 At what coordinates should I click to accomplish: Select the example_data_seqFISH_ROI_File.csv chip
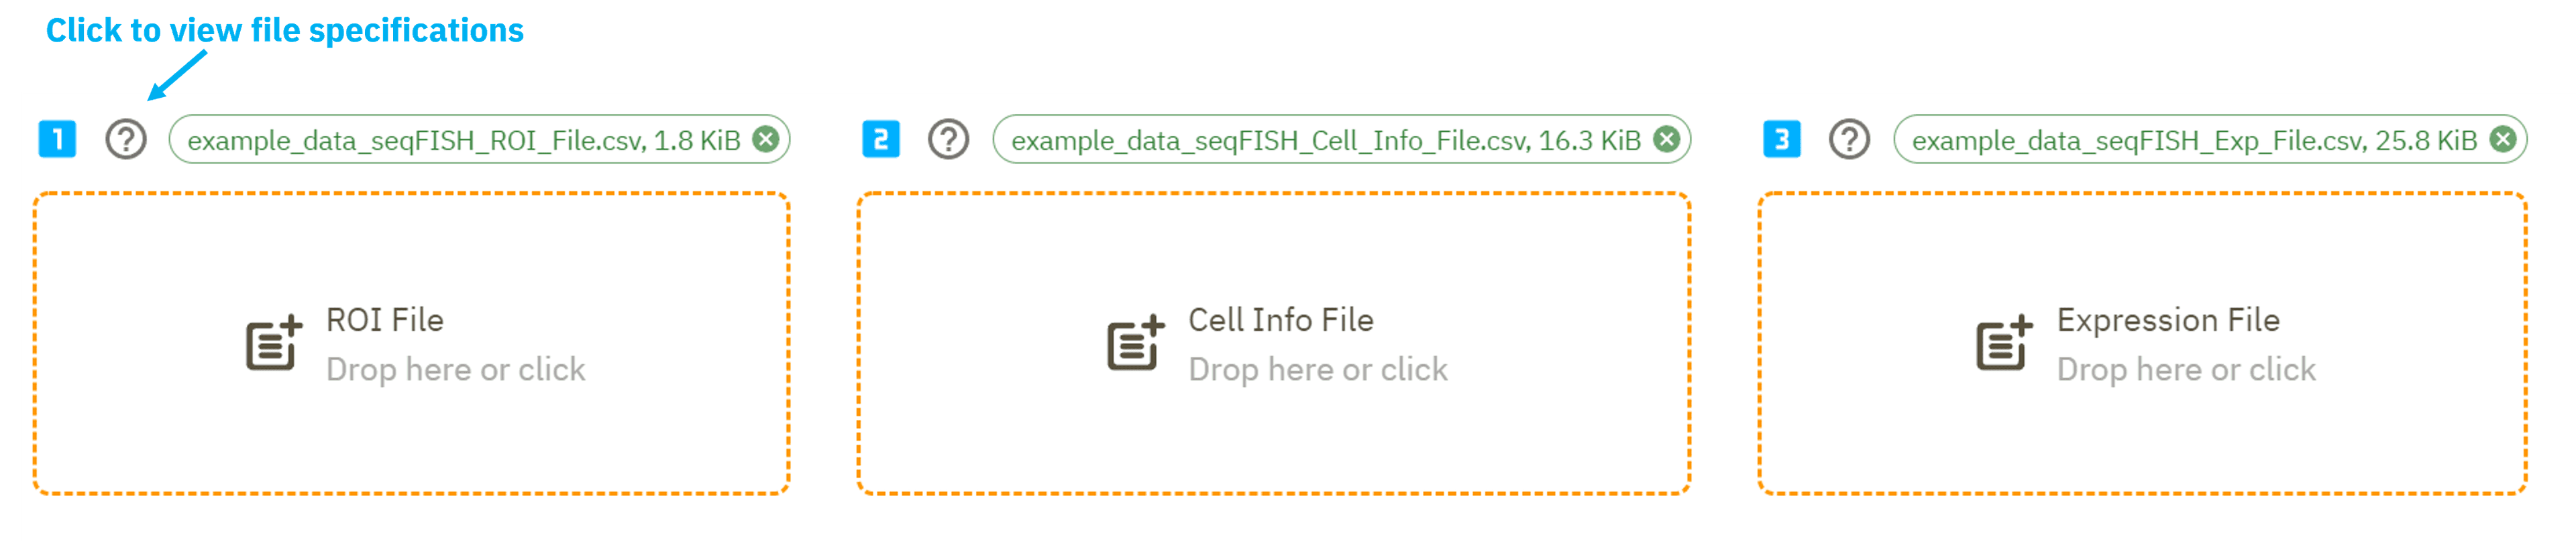pyautogui.click(x=480, y=140)
